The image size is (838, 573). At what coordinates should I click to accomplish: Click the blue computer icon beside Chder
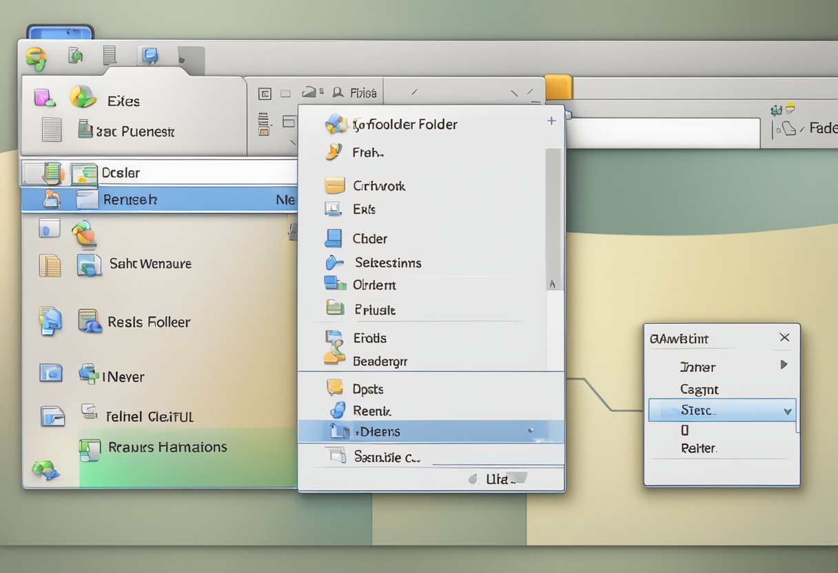click(334, 238)
